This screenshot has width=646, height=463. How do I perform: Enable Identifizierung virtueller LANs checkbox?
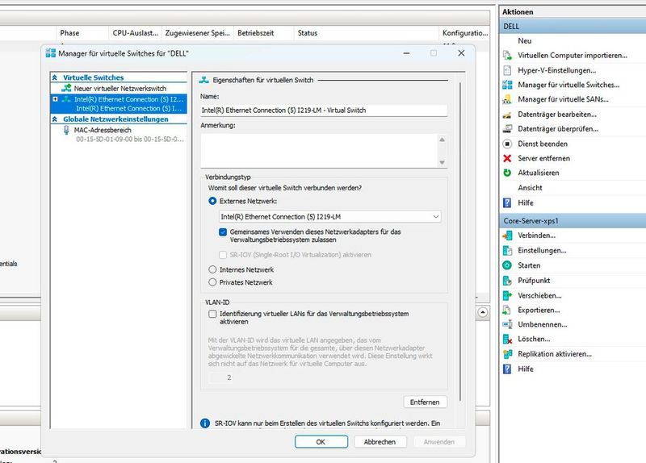(x=212, y=314)
